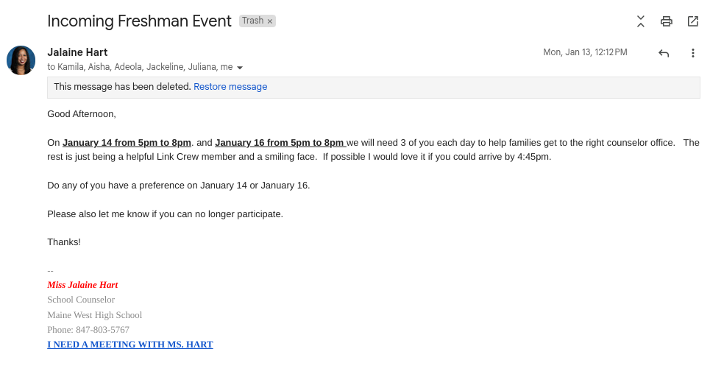Click Jalaine Hart's profile photo
Screen dimensions: 710x374
click(x=21, y=60)
